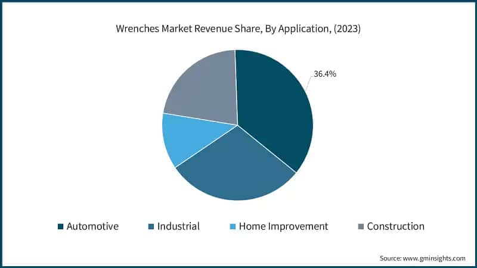Image resolution: width=477 pixels, height=268 pixels.
Task: Click the Home Improvement legend color square
Action: click(233, 226)
